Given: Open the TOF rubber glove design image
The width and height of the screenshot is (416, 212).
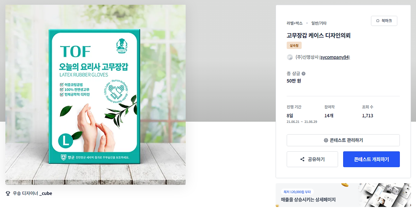Looking at the screenshot, I should point(96,95).
